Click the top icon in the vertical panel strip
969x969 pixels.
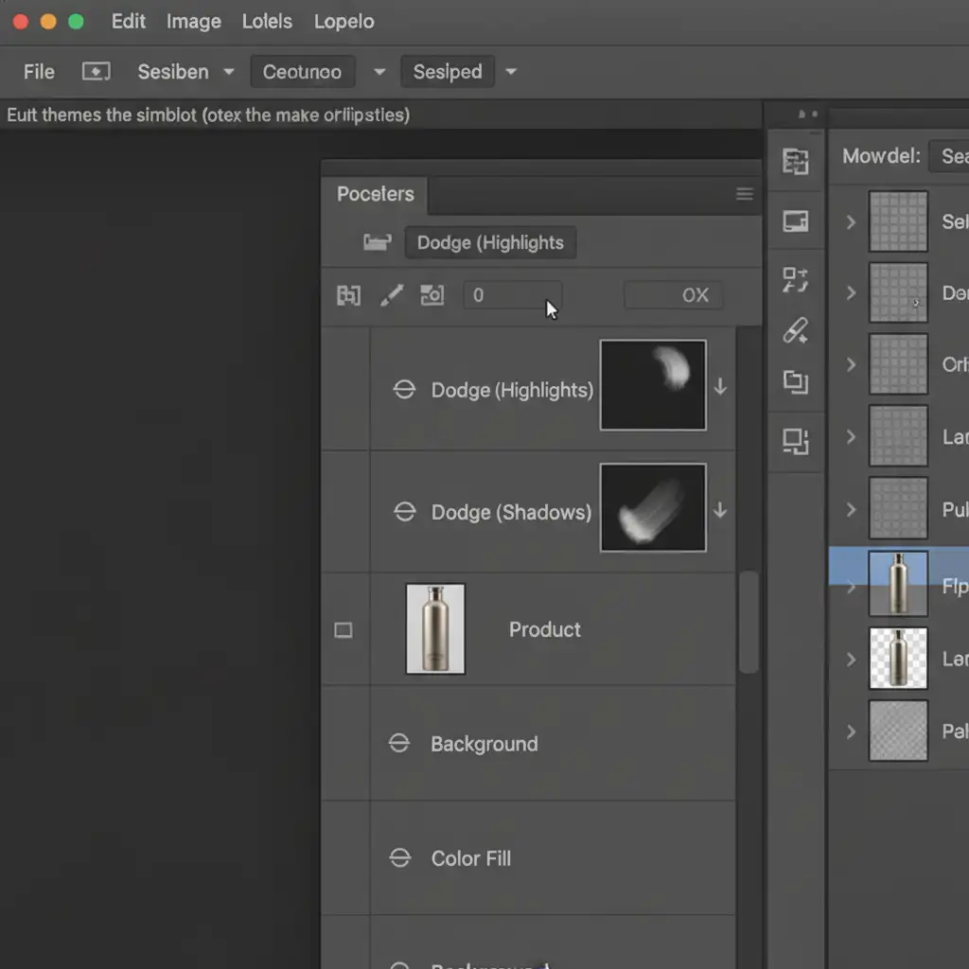pyautogui.click(x=796, y=162)
